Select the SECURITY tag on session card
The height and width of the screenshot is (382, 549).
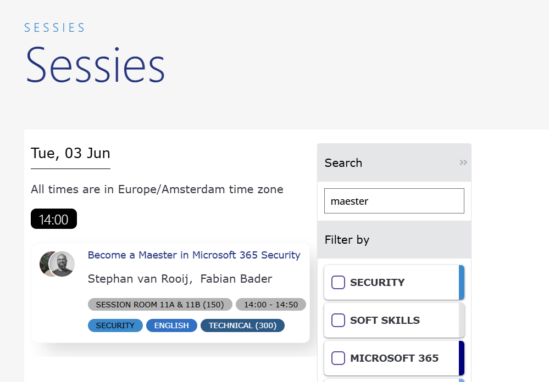tap(115, 325)
